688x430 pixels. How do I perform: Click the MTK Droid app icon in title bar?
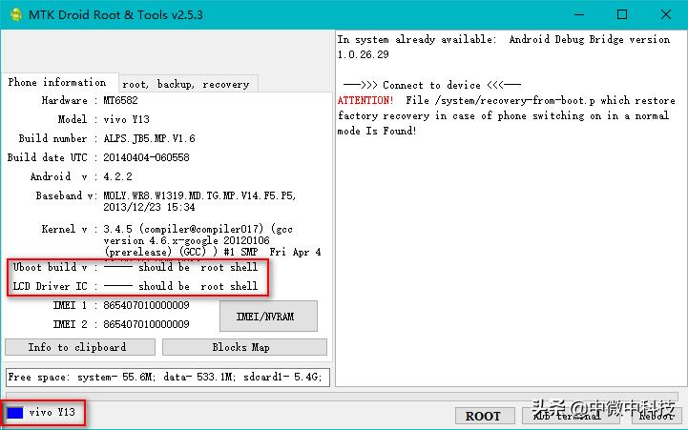click(16, 14)
